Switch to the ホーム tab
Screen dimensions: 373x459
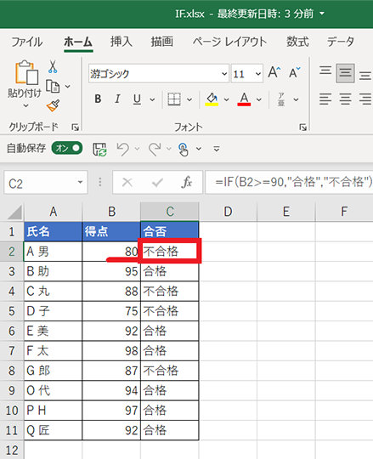pos(78,42)
